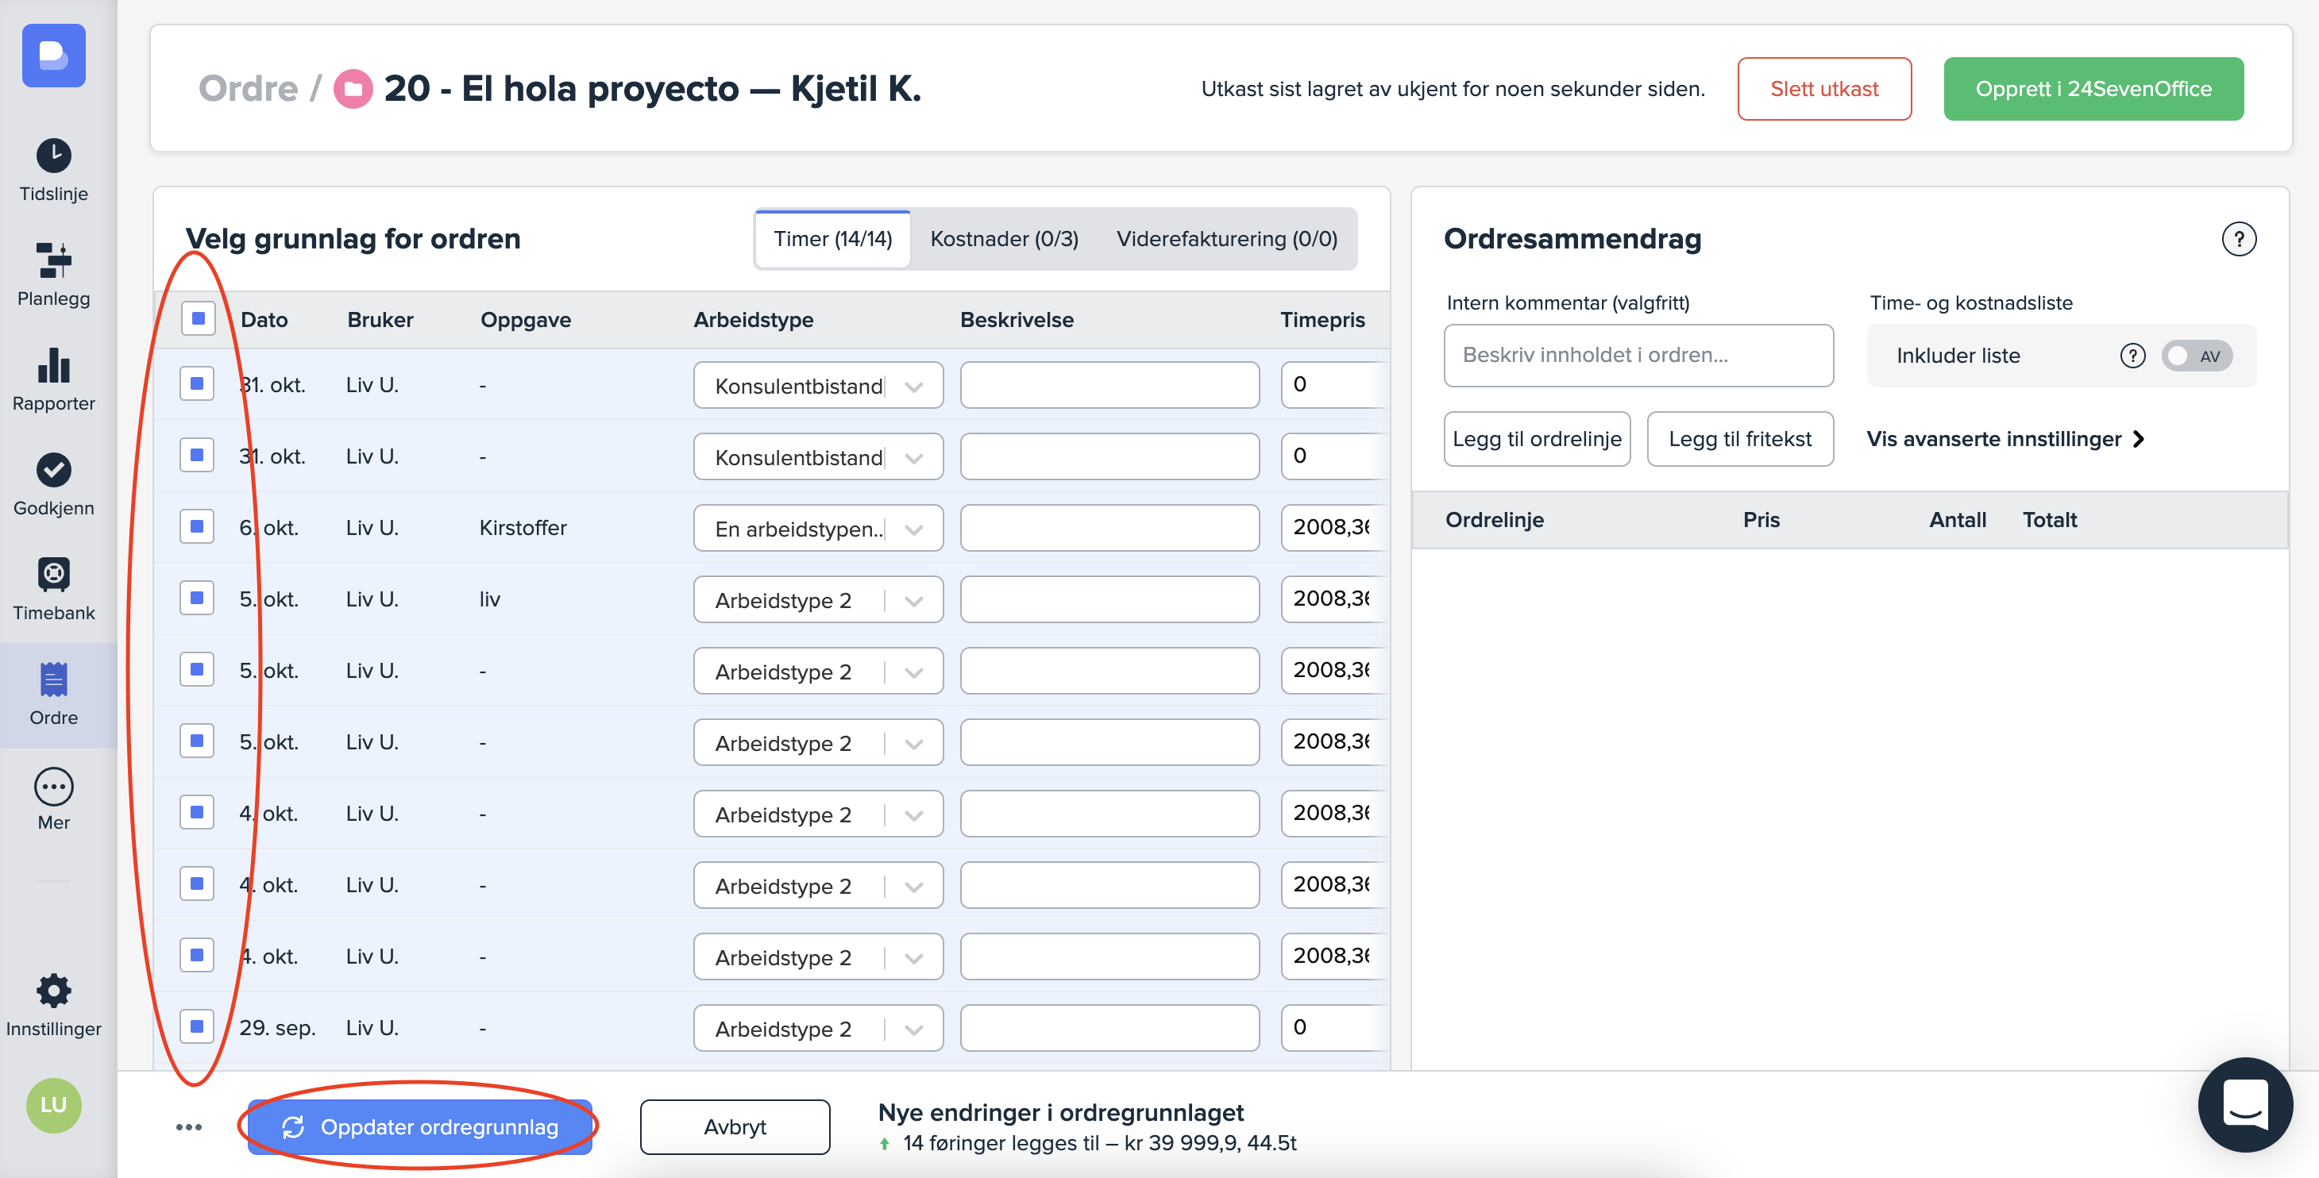
Task: Toggle the select-all checkbox in header
Action: [x=198, y=318]
